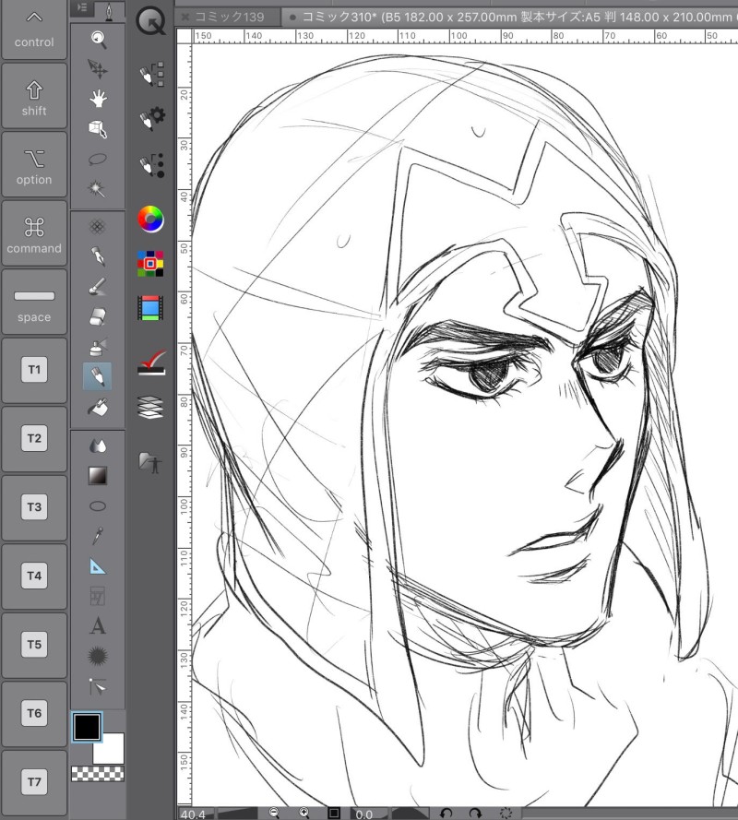Image resolution: width=738 pixels, height=820 pixels.
Task: Select the faded Decoration tool icon
Action: pos(97,226)
